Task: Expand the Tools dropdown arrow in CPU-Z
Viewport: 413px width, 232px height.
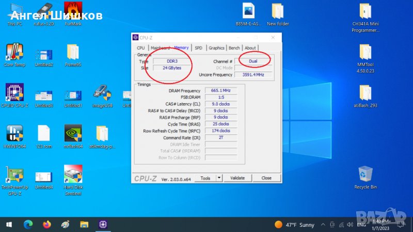Action: [x=219, y=178]
